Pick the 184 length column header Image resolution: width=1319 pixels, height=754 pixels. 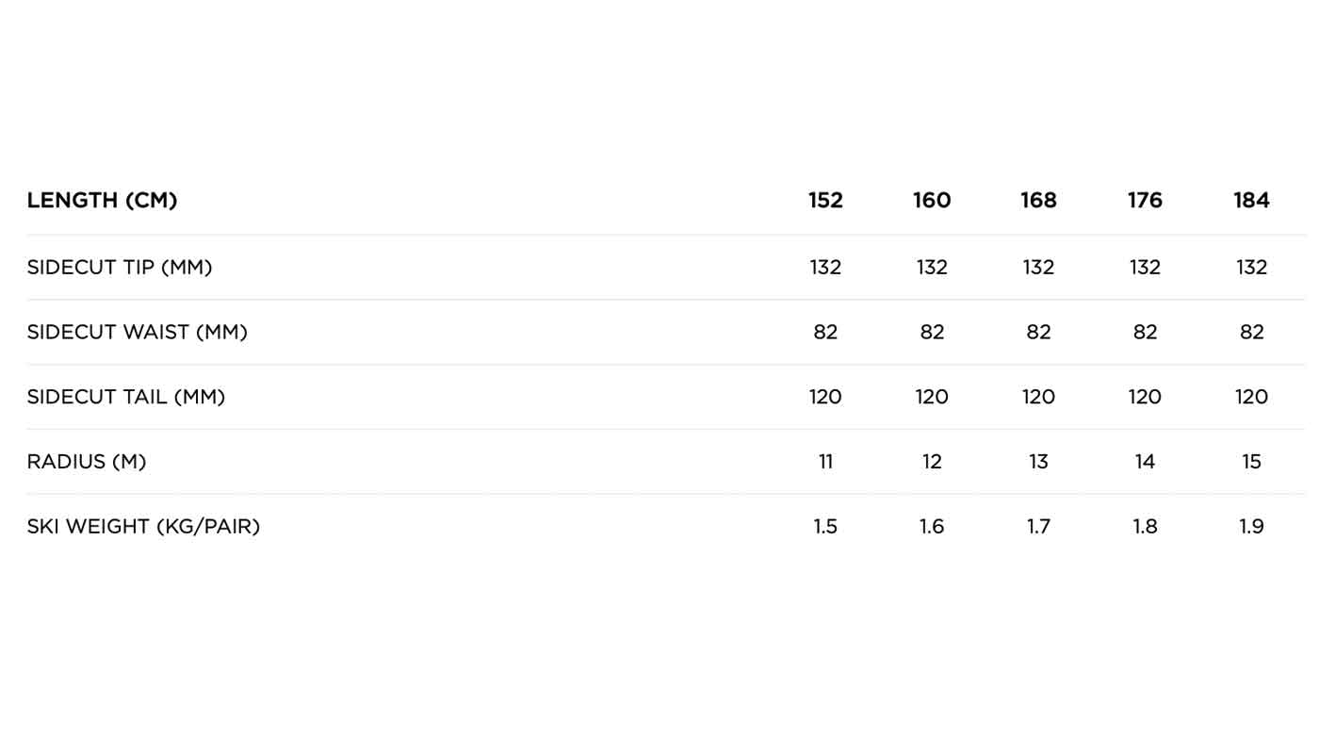(x=1251, y=201)
